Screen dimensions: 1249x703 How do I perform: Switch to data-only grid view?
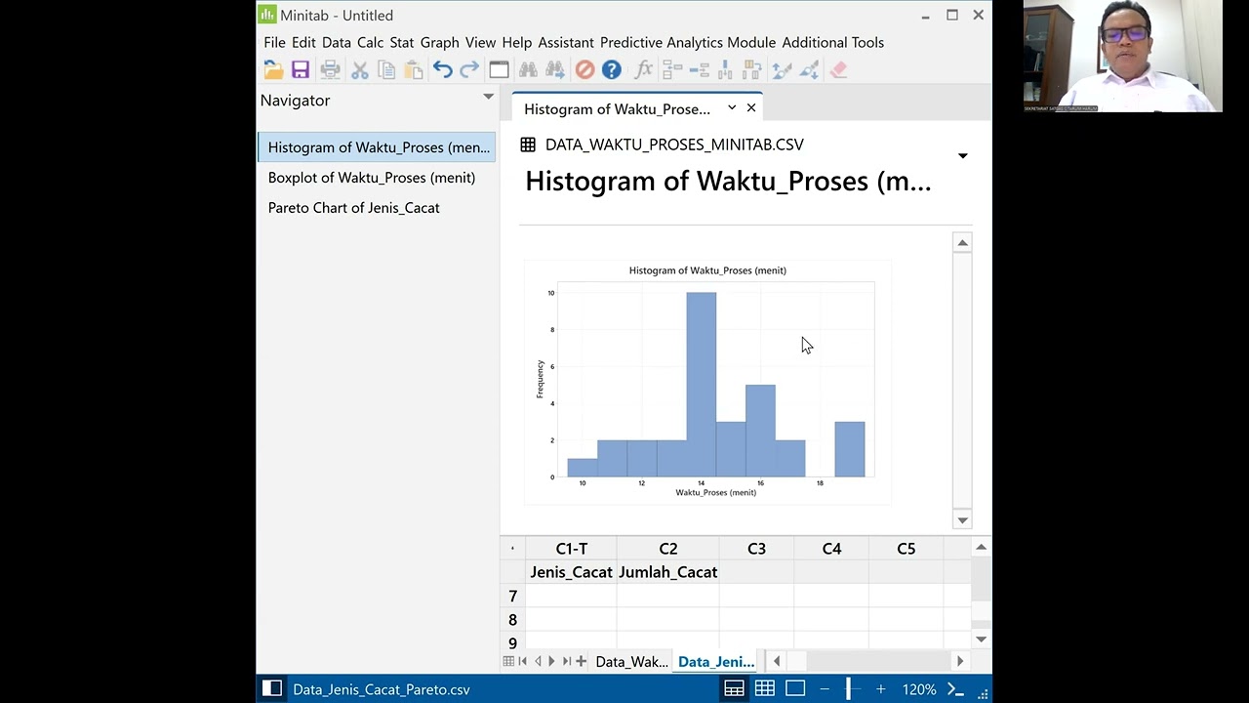(x=765, y=689)
